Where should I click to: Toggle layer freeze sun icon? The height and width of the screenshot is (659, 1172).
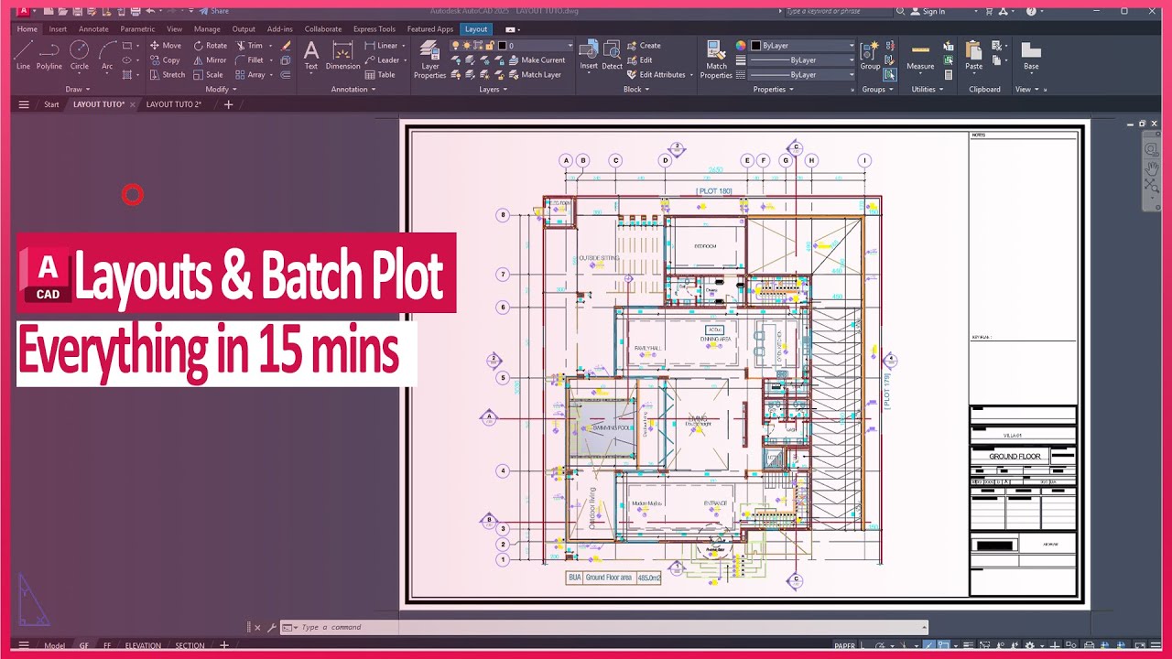click(x=468, y=45)
